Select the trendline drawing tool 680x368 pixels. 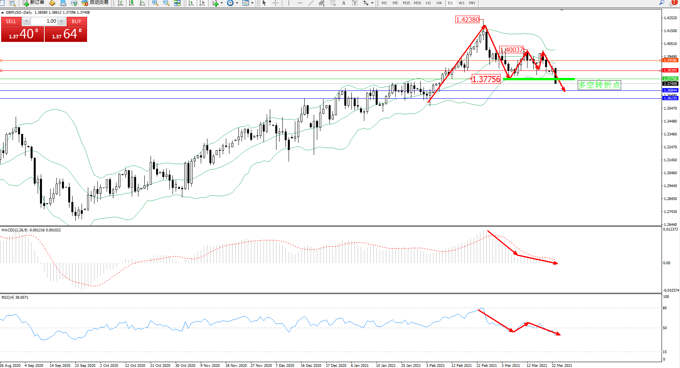[311, 3]
